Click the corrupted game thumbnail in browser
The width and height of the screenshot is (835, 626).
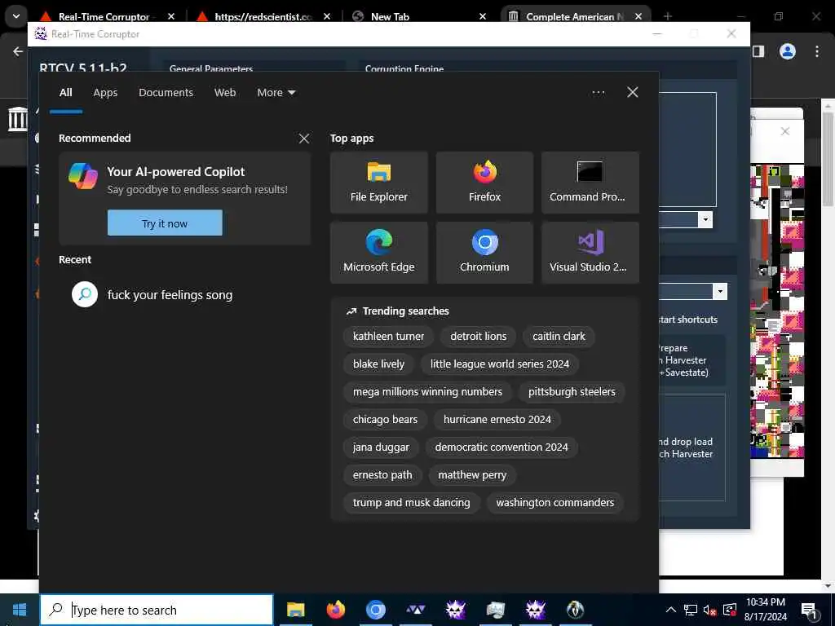pyautogui.click(x=777, y=311)
